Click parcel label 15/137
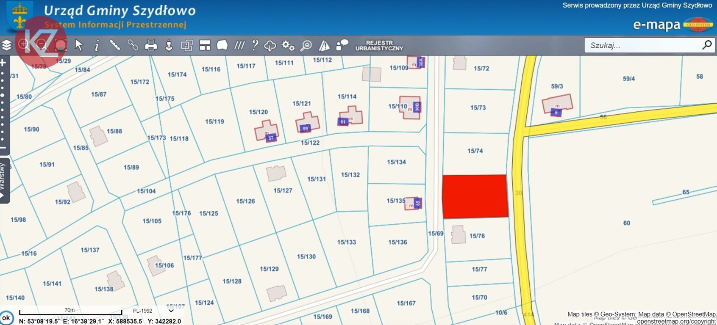Screen dimensions: 717x325 90,250
